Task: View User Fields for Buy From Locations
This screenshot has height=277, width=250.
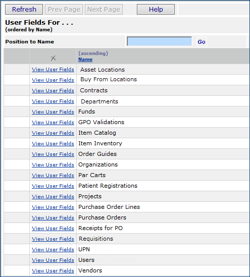Action: [x=53, y=80]
